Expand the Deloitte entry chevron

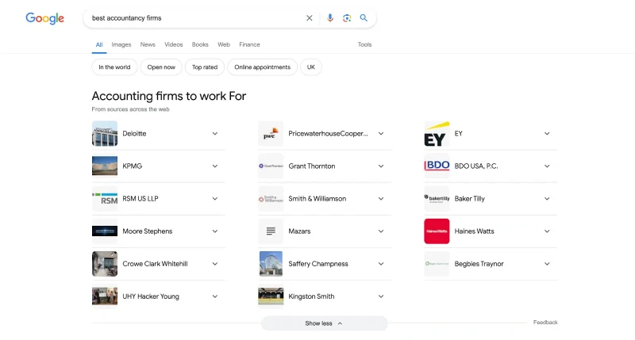tap(215, 133)
